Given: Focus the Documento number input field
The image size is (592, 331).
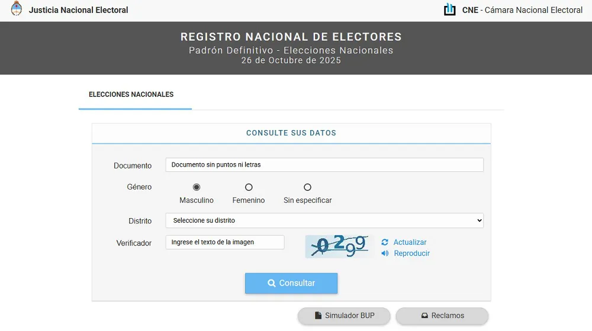Looking at the screenshot, I should [x=324, y=165].
